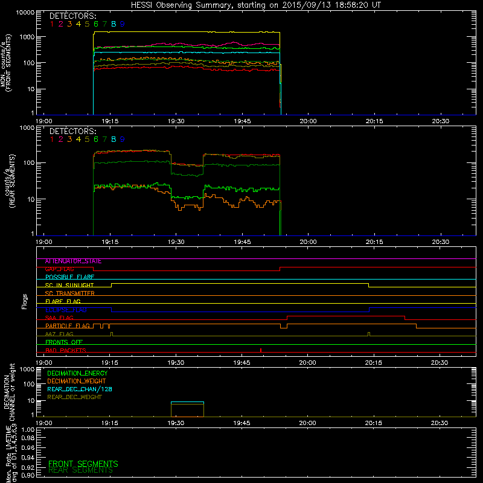
Task: Click the PARTICLE_FLAG label
Action: tap(68, 325)
